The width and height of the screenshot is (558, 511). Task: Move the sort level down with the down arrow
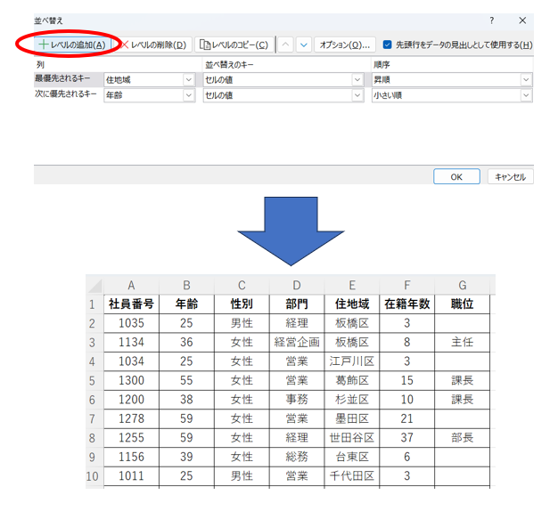(304, 45)
